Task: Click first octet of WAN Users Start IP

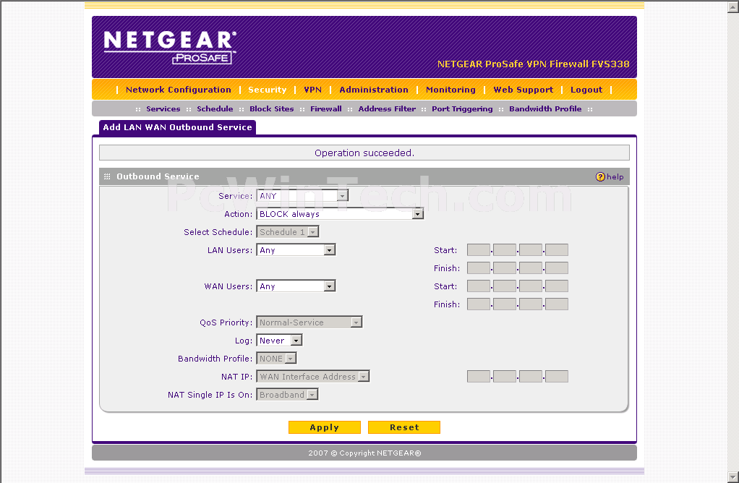Action: click(479, 286)
